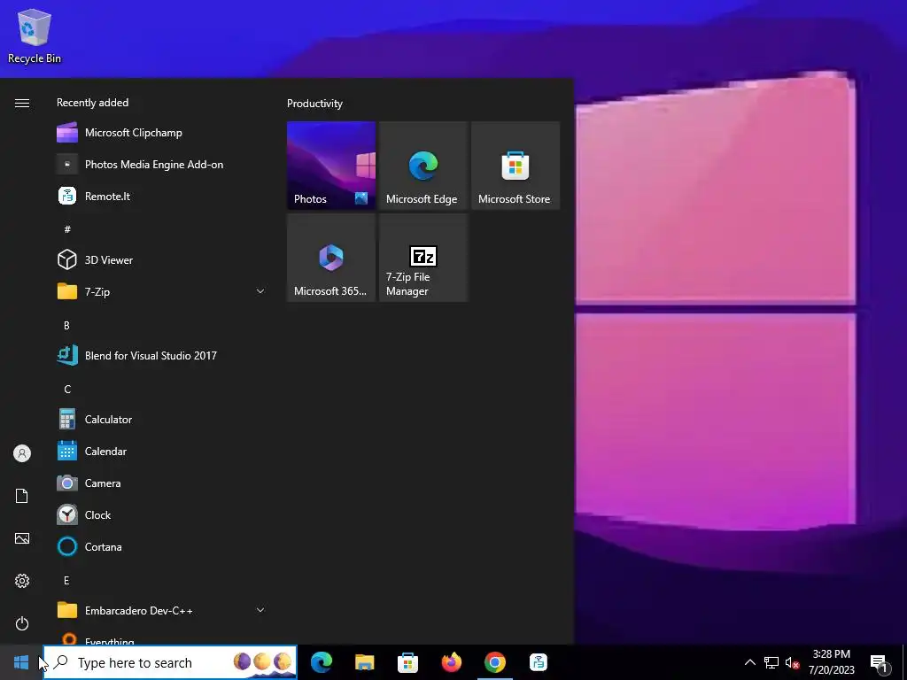Viewport: 907px width, 680px height.
Task: Open Microsoft Store from the taskbar
Action: 407,662
